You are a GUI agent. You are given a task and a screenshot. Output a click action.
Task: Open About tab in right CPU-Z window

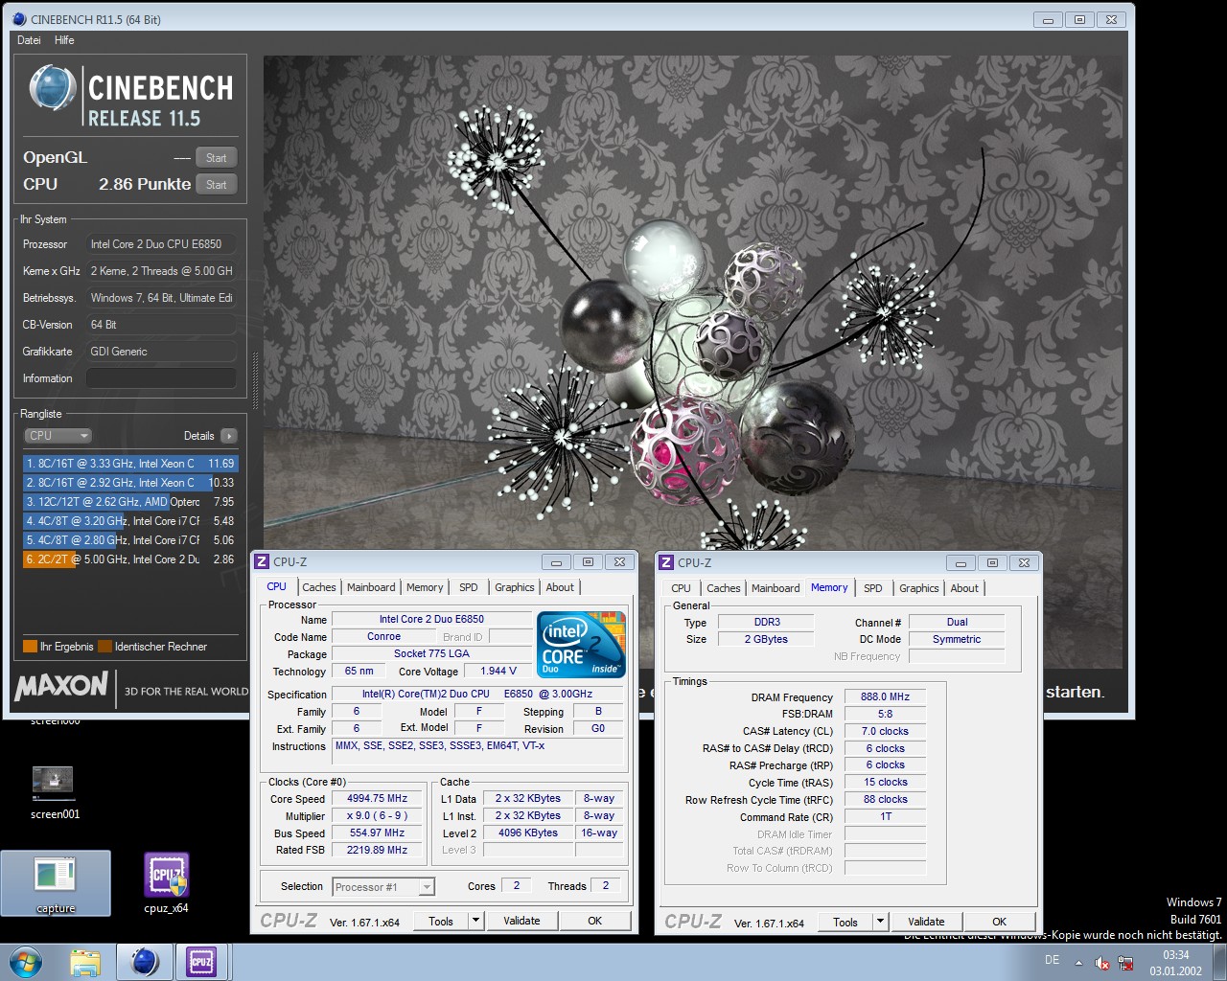tap(964, 588)
